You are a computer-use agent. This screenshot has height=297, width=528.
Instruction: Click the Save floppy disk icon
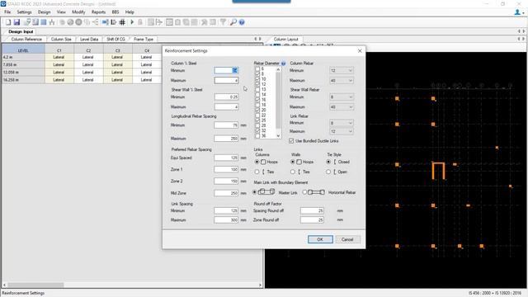pyautogui.click(x=16, y=22)
